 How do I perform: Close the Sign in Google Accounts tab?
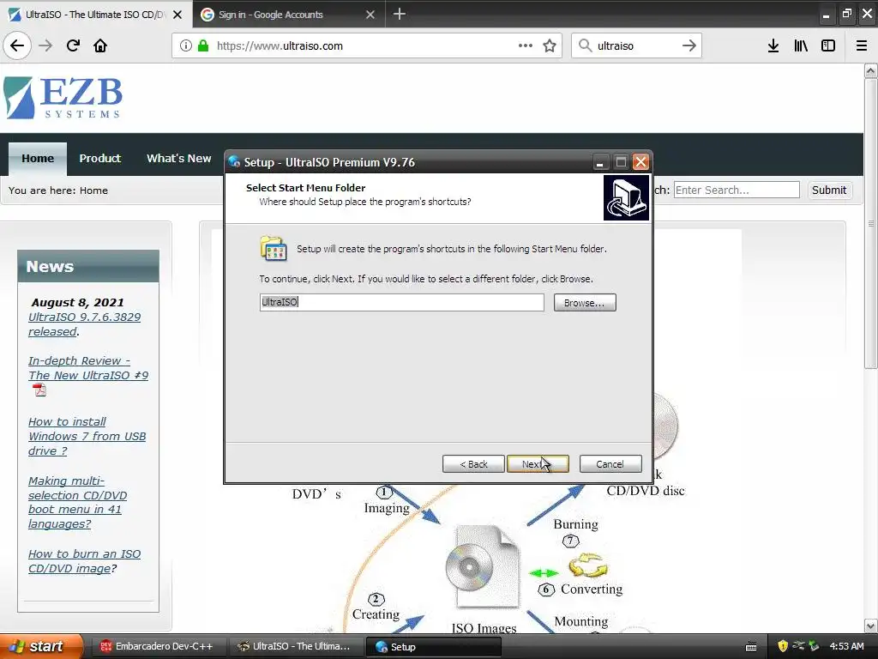[370, 15]
